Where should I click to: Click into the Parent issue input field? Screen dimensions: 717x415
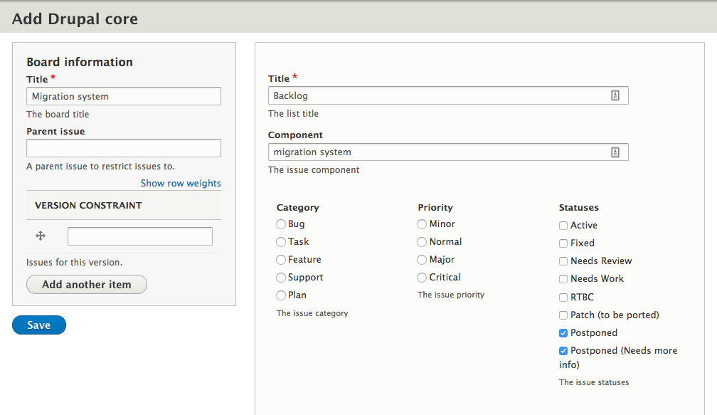click(x=124, y=148)
